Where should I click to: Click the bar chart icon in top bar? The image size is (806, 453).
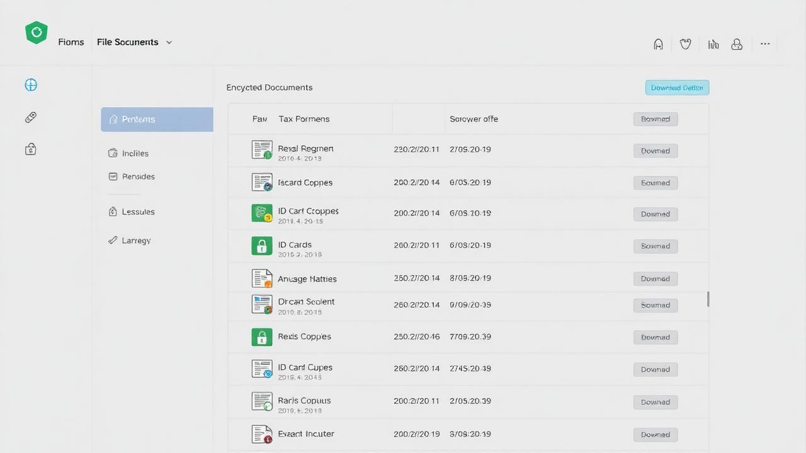point(713,44)
